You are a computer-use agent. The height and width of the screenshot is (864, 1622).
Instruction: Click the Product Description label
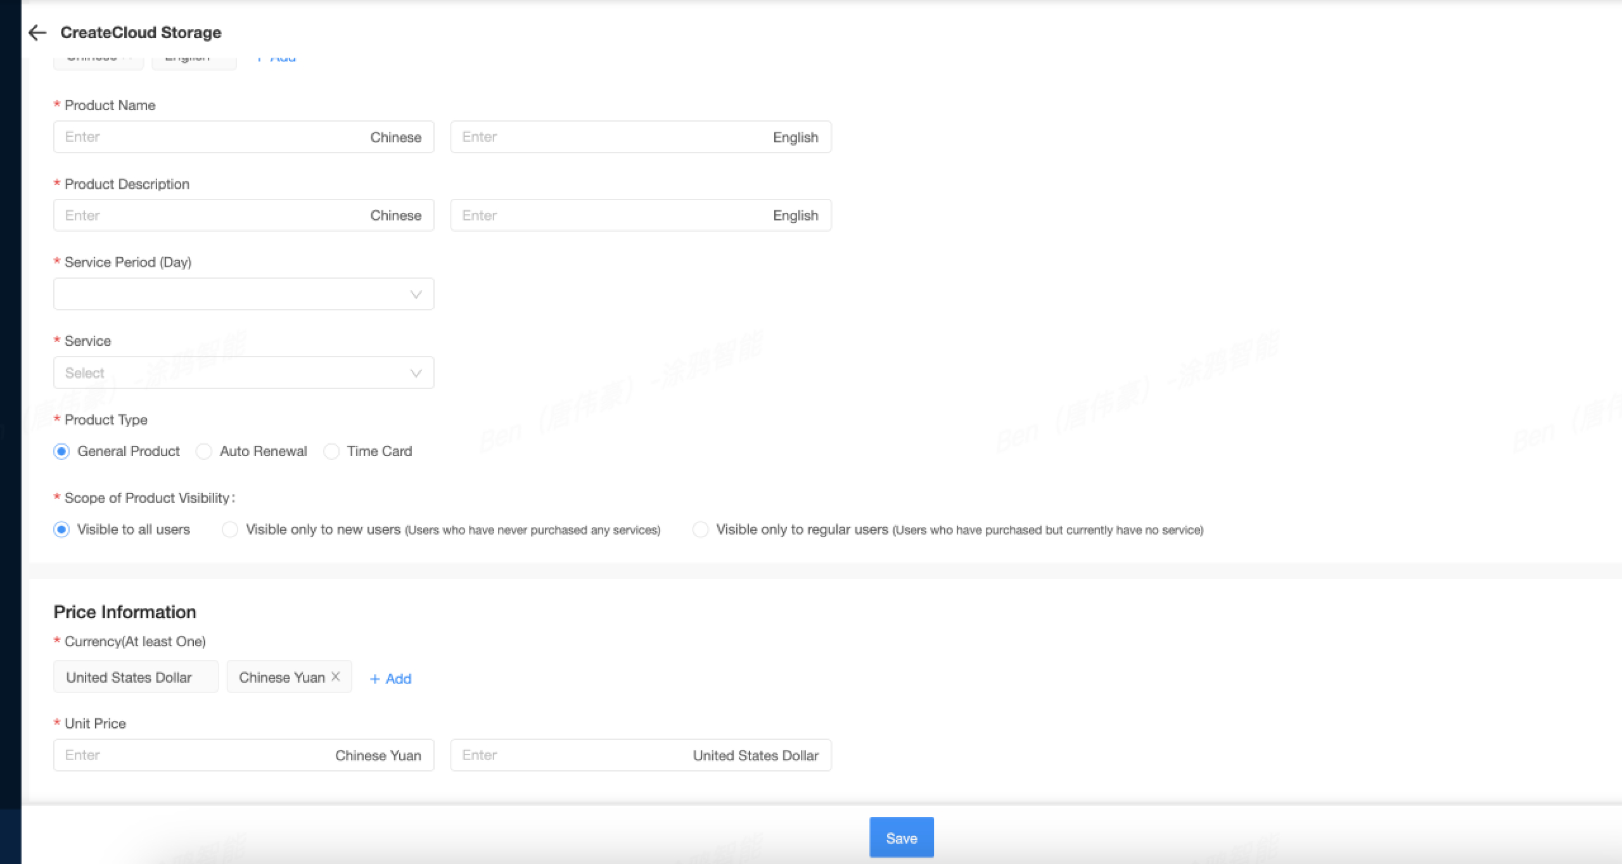(127, 184)
